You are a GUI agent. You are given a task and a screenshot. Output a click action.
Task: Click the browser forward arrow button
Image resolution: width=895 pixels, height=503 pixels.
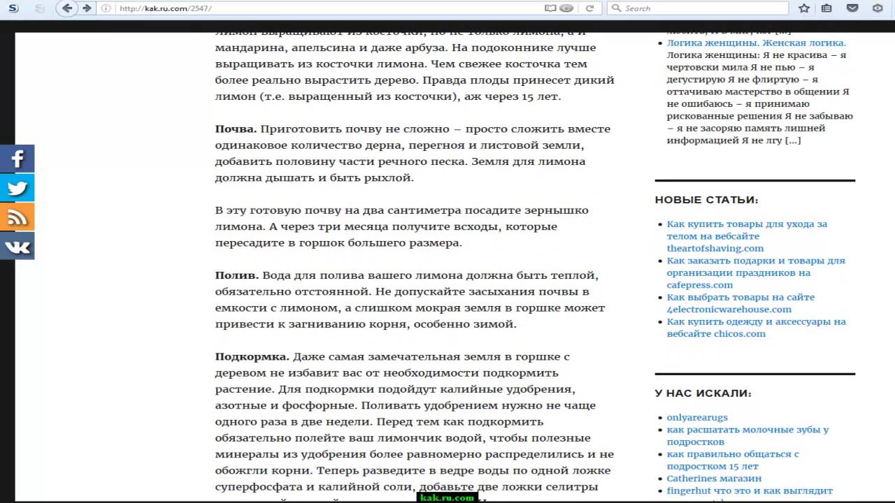coord(87,8)
